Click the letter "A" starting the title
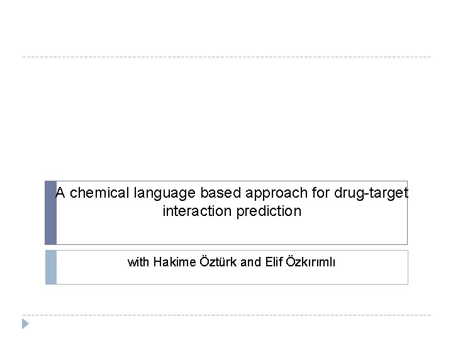This screenshot has width=453, height=340. [x=60, y=193]
